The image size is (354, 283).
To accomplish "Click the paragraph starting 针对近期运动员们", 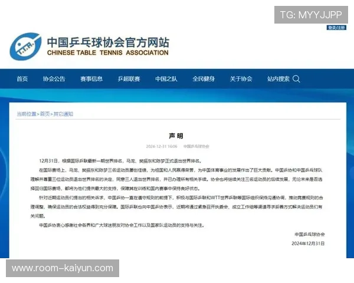I will pos(177,207).
